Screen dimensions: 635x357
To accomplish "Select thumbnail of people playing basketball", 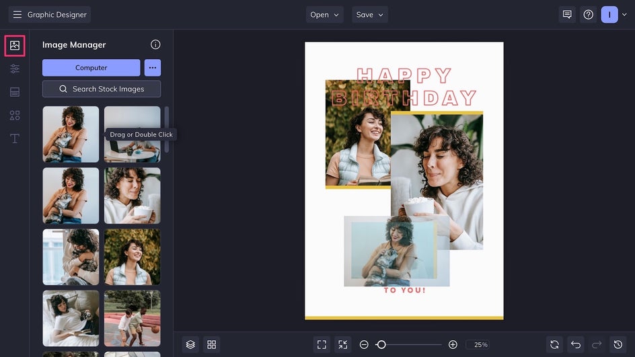I will pos(133,319).
